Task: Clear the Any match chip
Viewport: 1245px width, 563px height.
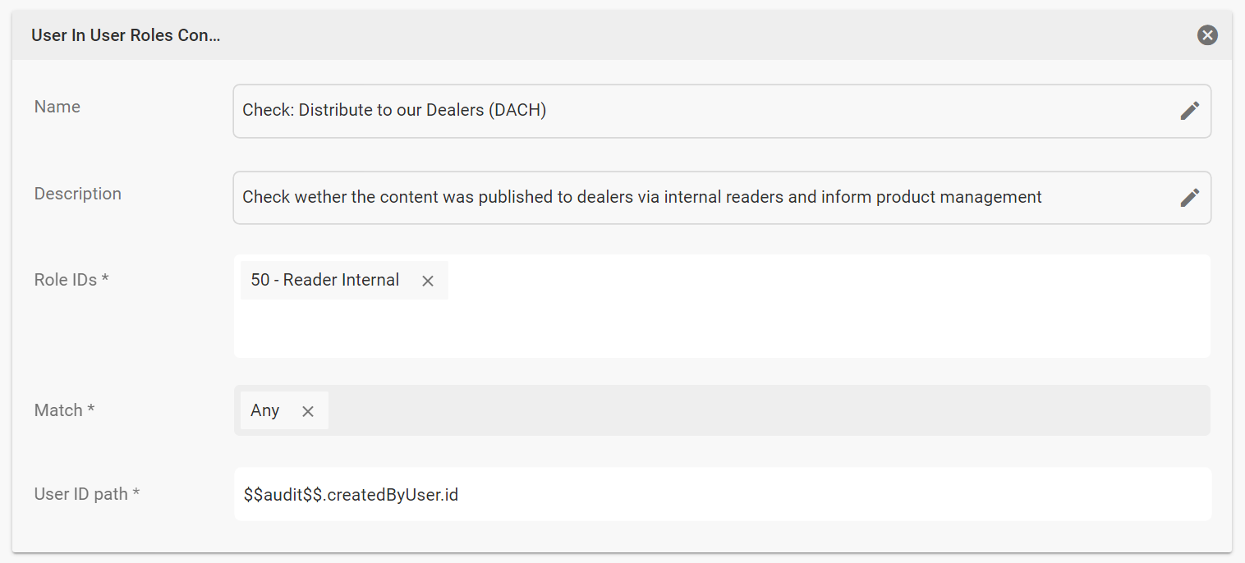Action: coord(308,411)
